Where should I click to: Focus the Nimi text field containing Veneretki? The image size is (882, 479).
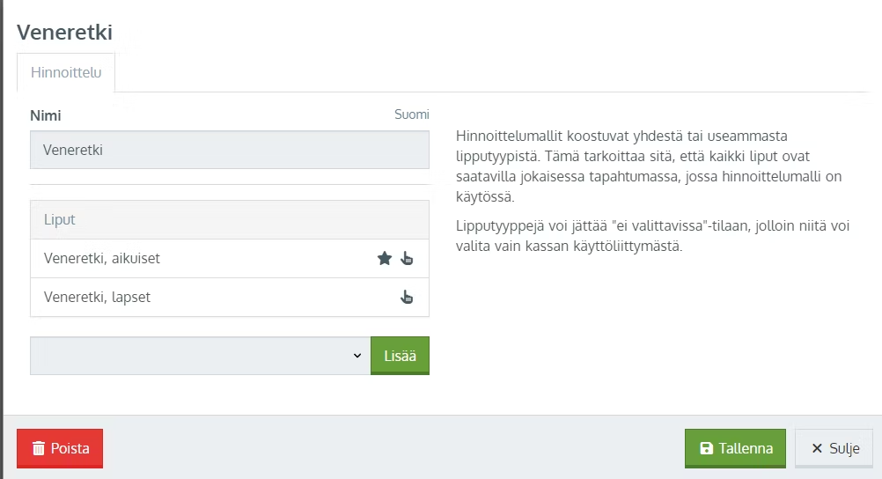(229, 150)
